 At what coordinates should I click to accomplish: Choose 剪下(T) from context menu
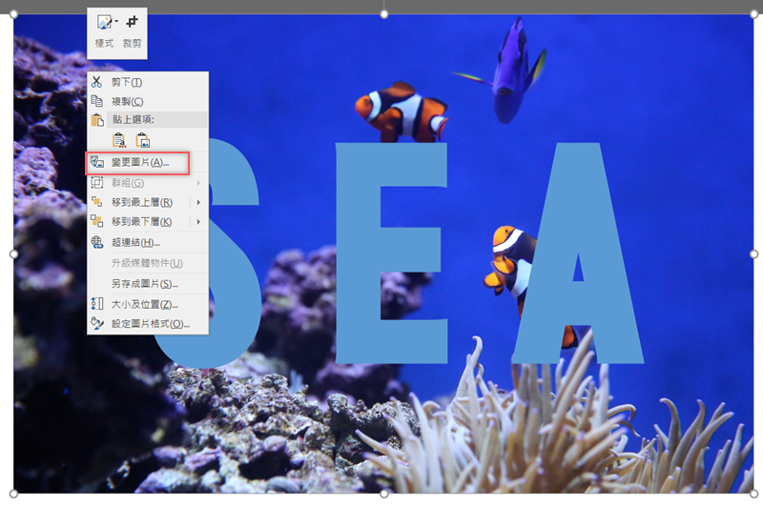(x=148, y=82)
